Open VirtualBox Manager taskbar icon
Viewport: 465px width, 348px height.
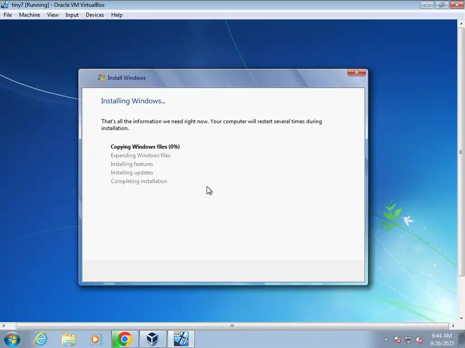pos(153,339)
